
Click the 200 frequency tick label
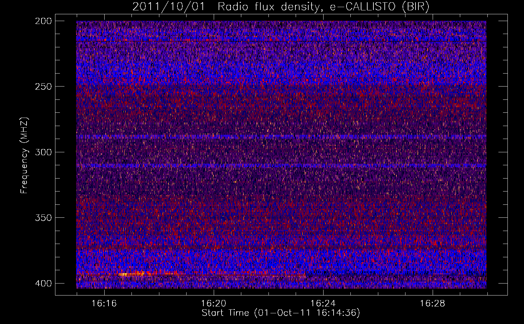(43, 21)
